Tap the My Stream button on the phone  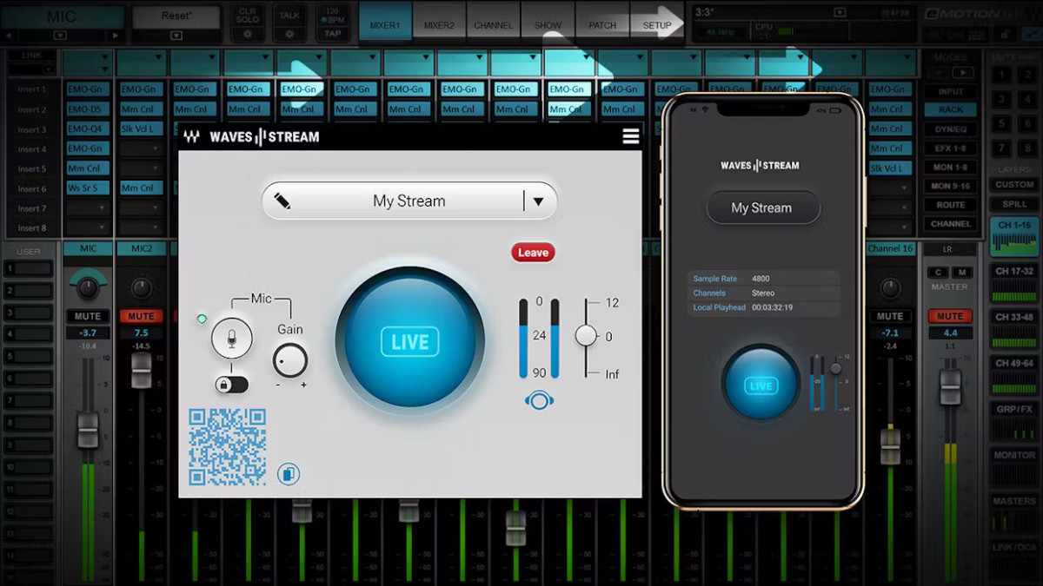coord(762,207)
